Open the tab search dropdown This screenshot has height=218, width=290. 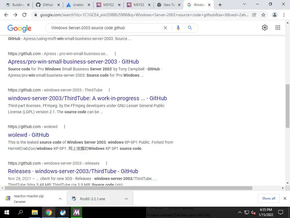(244, 4)
